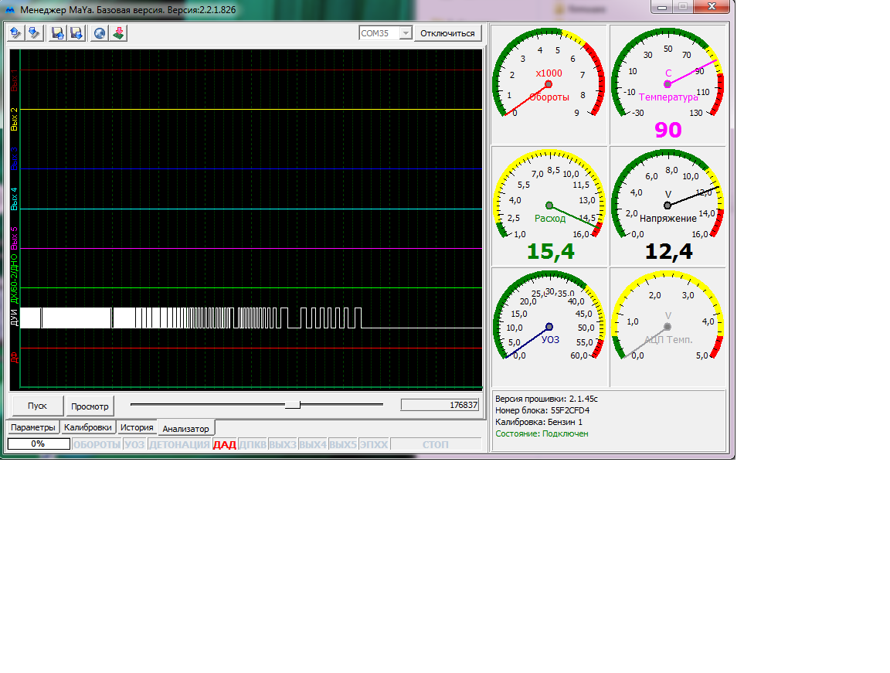Click the СТОП status indicator
The image size is (890, 673).
(x=436, y=444)
